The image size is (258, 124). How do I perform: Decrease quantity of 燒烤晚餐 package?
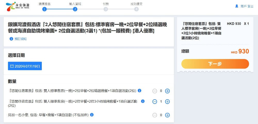[x=155, y=102]
